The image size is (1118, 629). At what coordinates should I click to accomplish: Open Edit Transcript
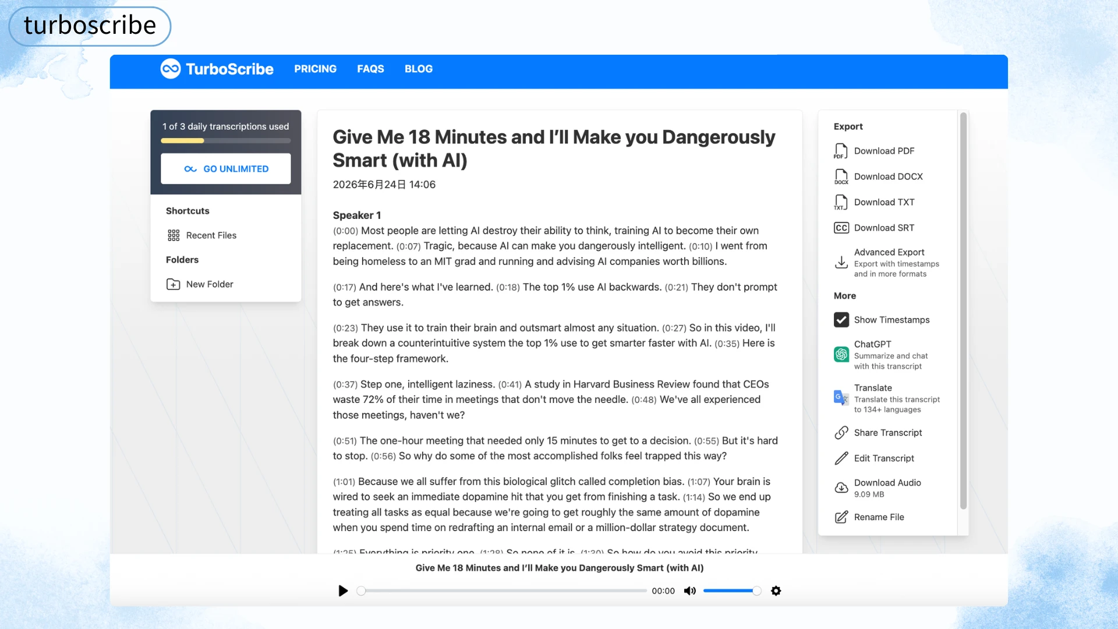click(x=884, y=458)
